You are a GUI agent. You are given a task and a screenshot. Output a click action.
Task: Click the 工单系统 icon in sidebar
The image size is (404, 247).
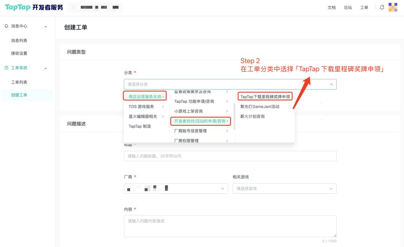point(6,68)
